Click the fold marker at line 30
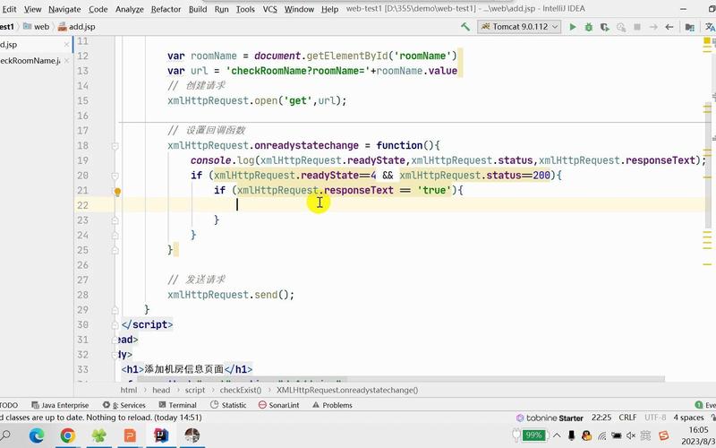The height and width of the screenshot is (448, 716). click(115, 325)
